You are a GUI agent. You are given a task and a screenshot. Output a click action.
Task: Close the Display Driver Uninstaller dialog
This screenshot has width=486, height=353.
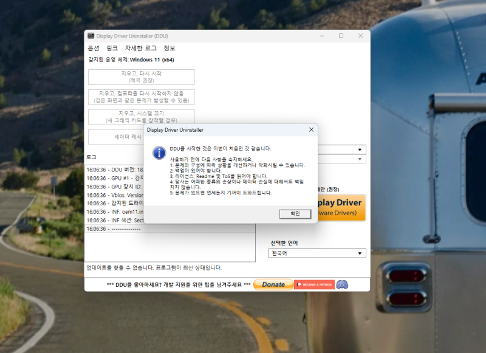click(311, 130)
